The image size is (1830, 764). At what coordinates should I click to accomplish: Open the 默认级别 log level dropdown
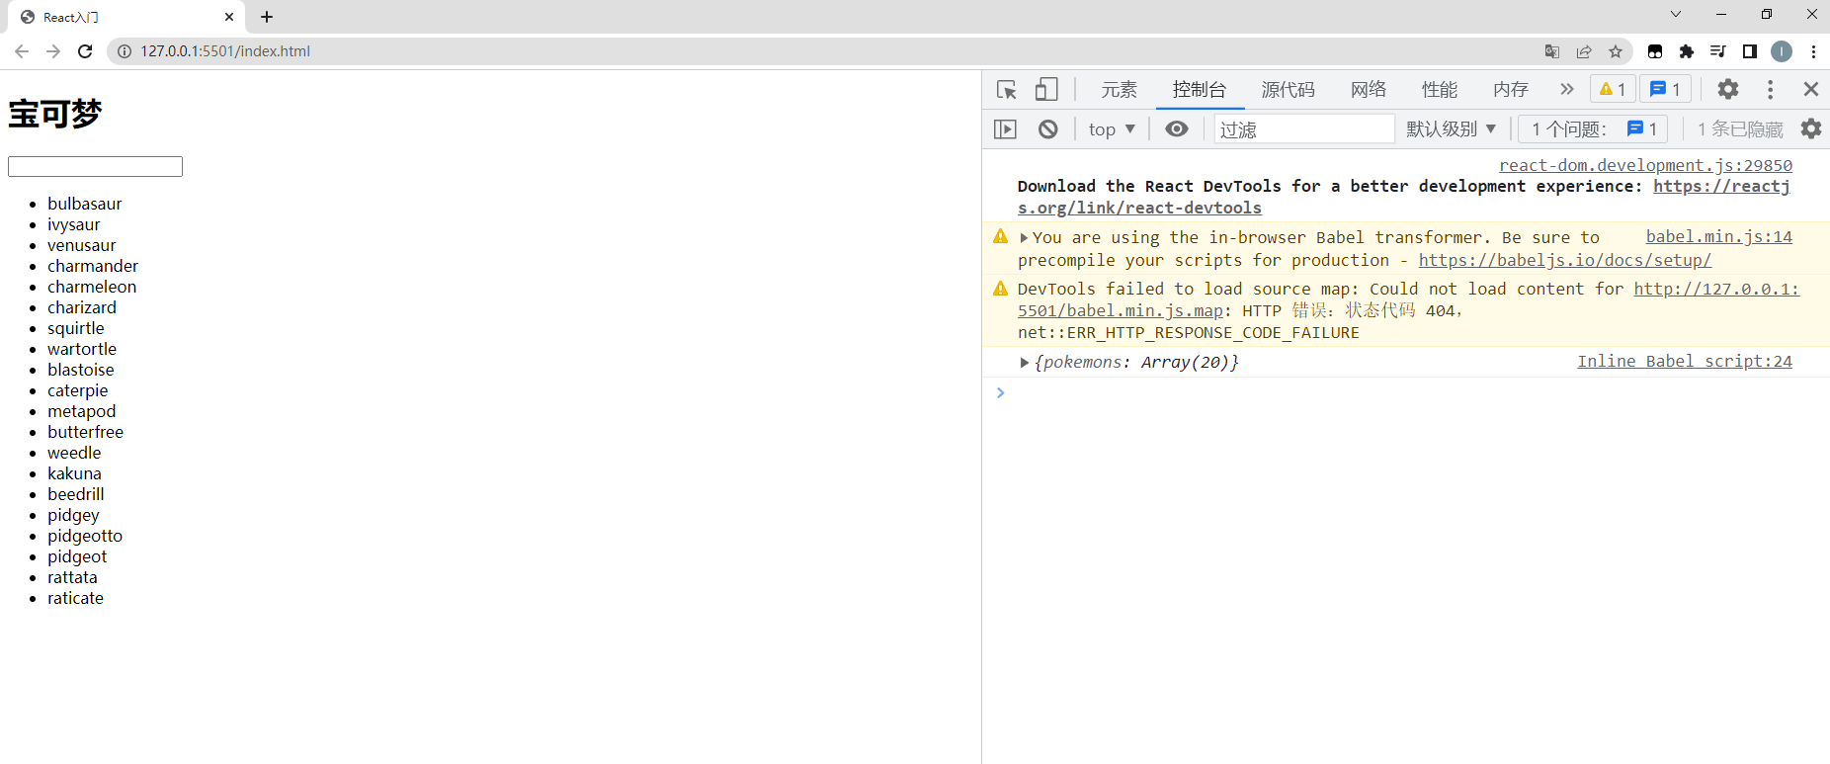(1451, 129)
